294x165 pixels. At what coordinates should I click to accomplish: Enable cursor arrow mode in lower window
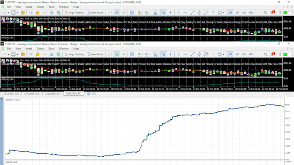coord(163,54)
